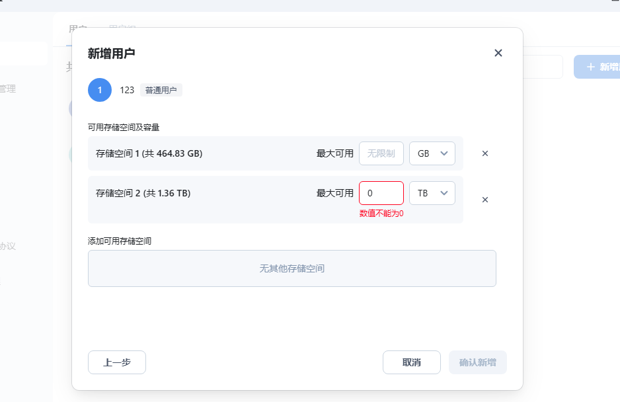Select the max capacity field showing 0
Image resolution: width=620 pixels, height=402 pixels.
click(381, 193)
